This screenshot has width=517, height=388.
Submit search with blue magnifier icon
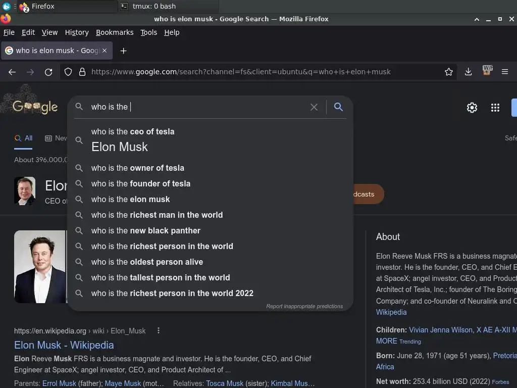click(x=338, y=107)
